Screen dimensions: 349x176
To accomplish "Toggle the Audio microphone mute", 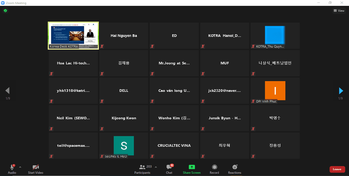I will coord(12,167).
